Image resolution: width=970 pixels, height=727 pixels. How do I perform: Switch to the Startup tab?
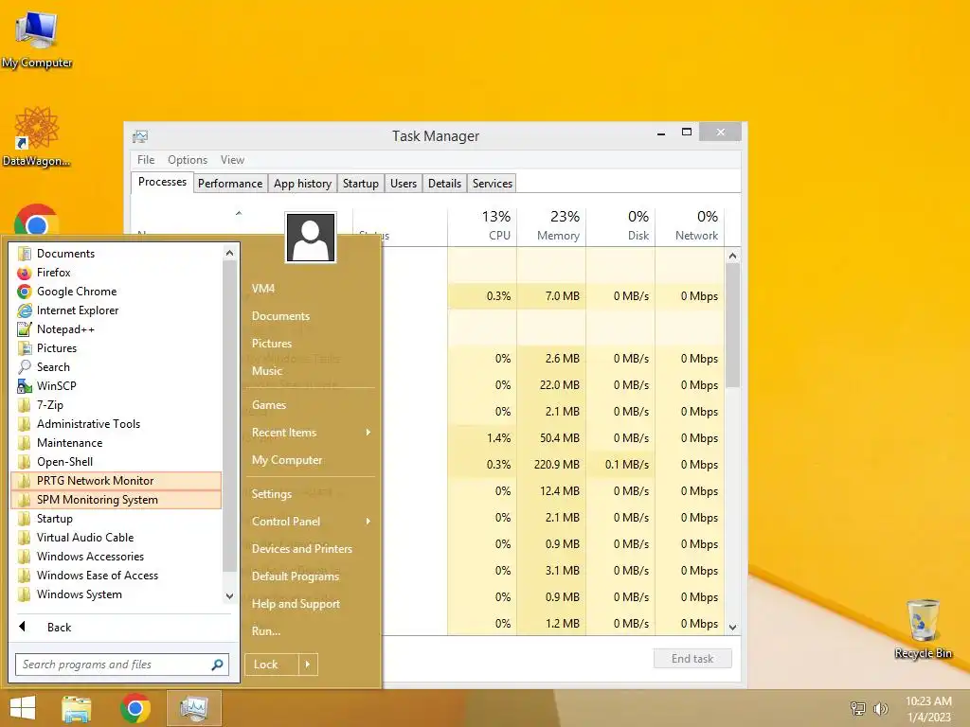pyautogui.click(x=361, y=184)
